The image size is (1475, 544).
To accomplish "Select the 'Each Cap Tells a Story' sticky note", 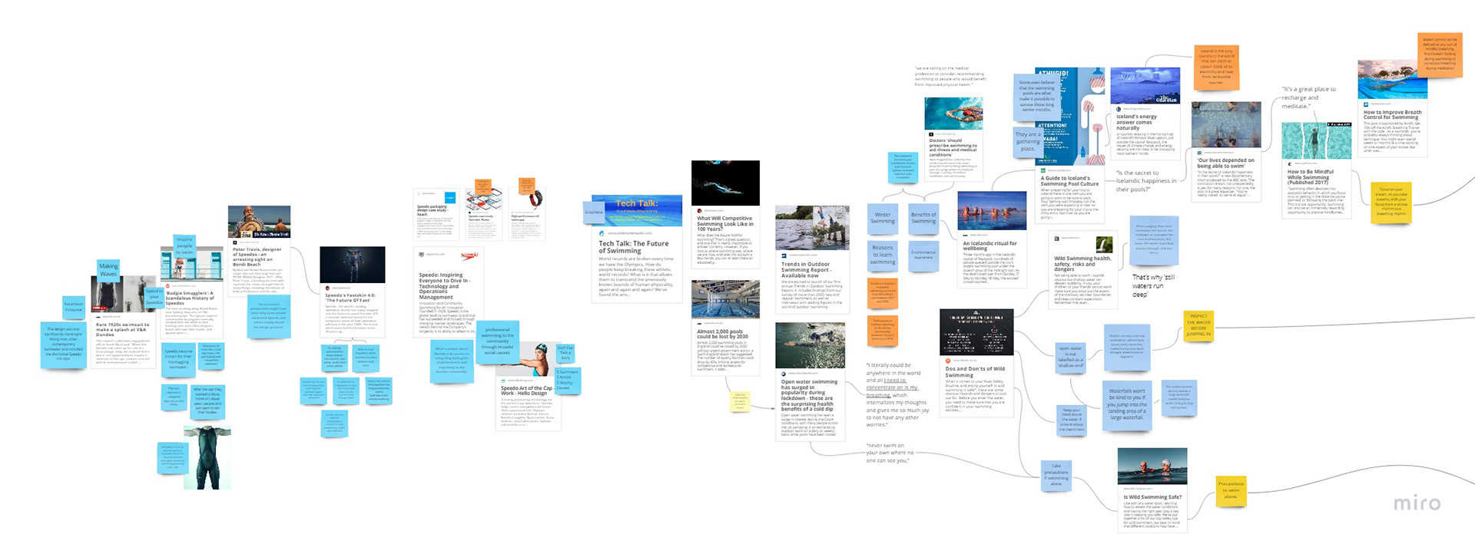I will [x=565, y=353].
